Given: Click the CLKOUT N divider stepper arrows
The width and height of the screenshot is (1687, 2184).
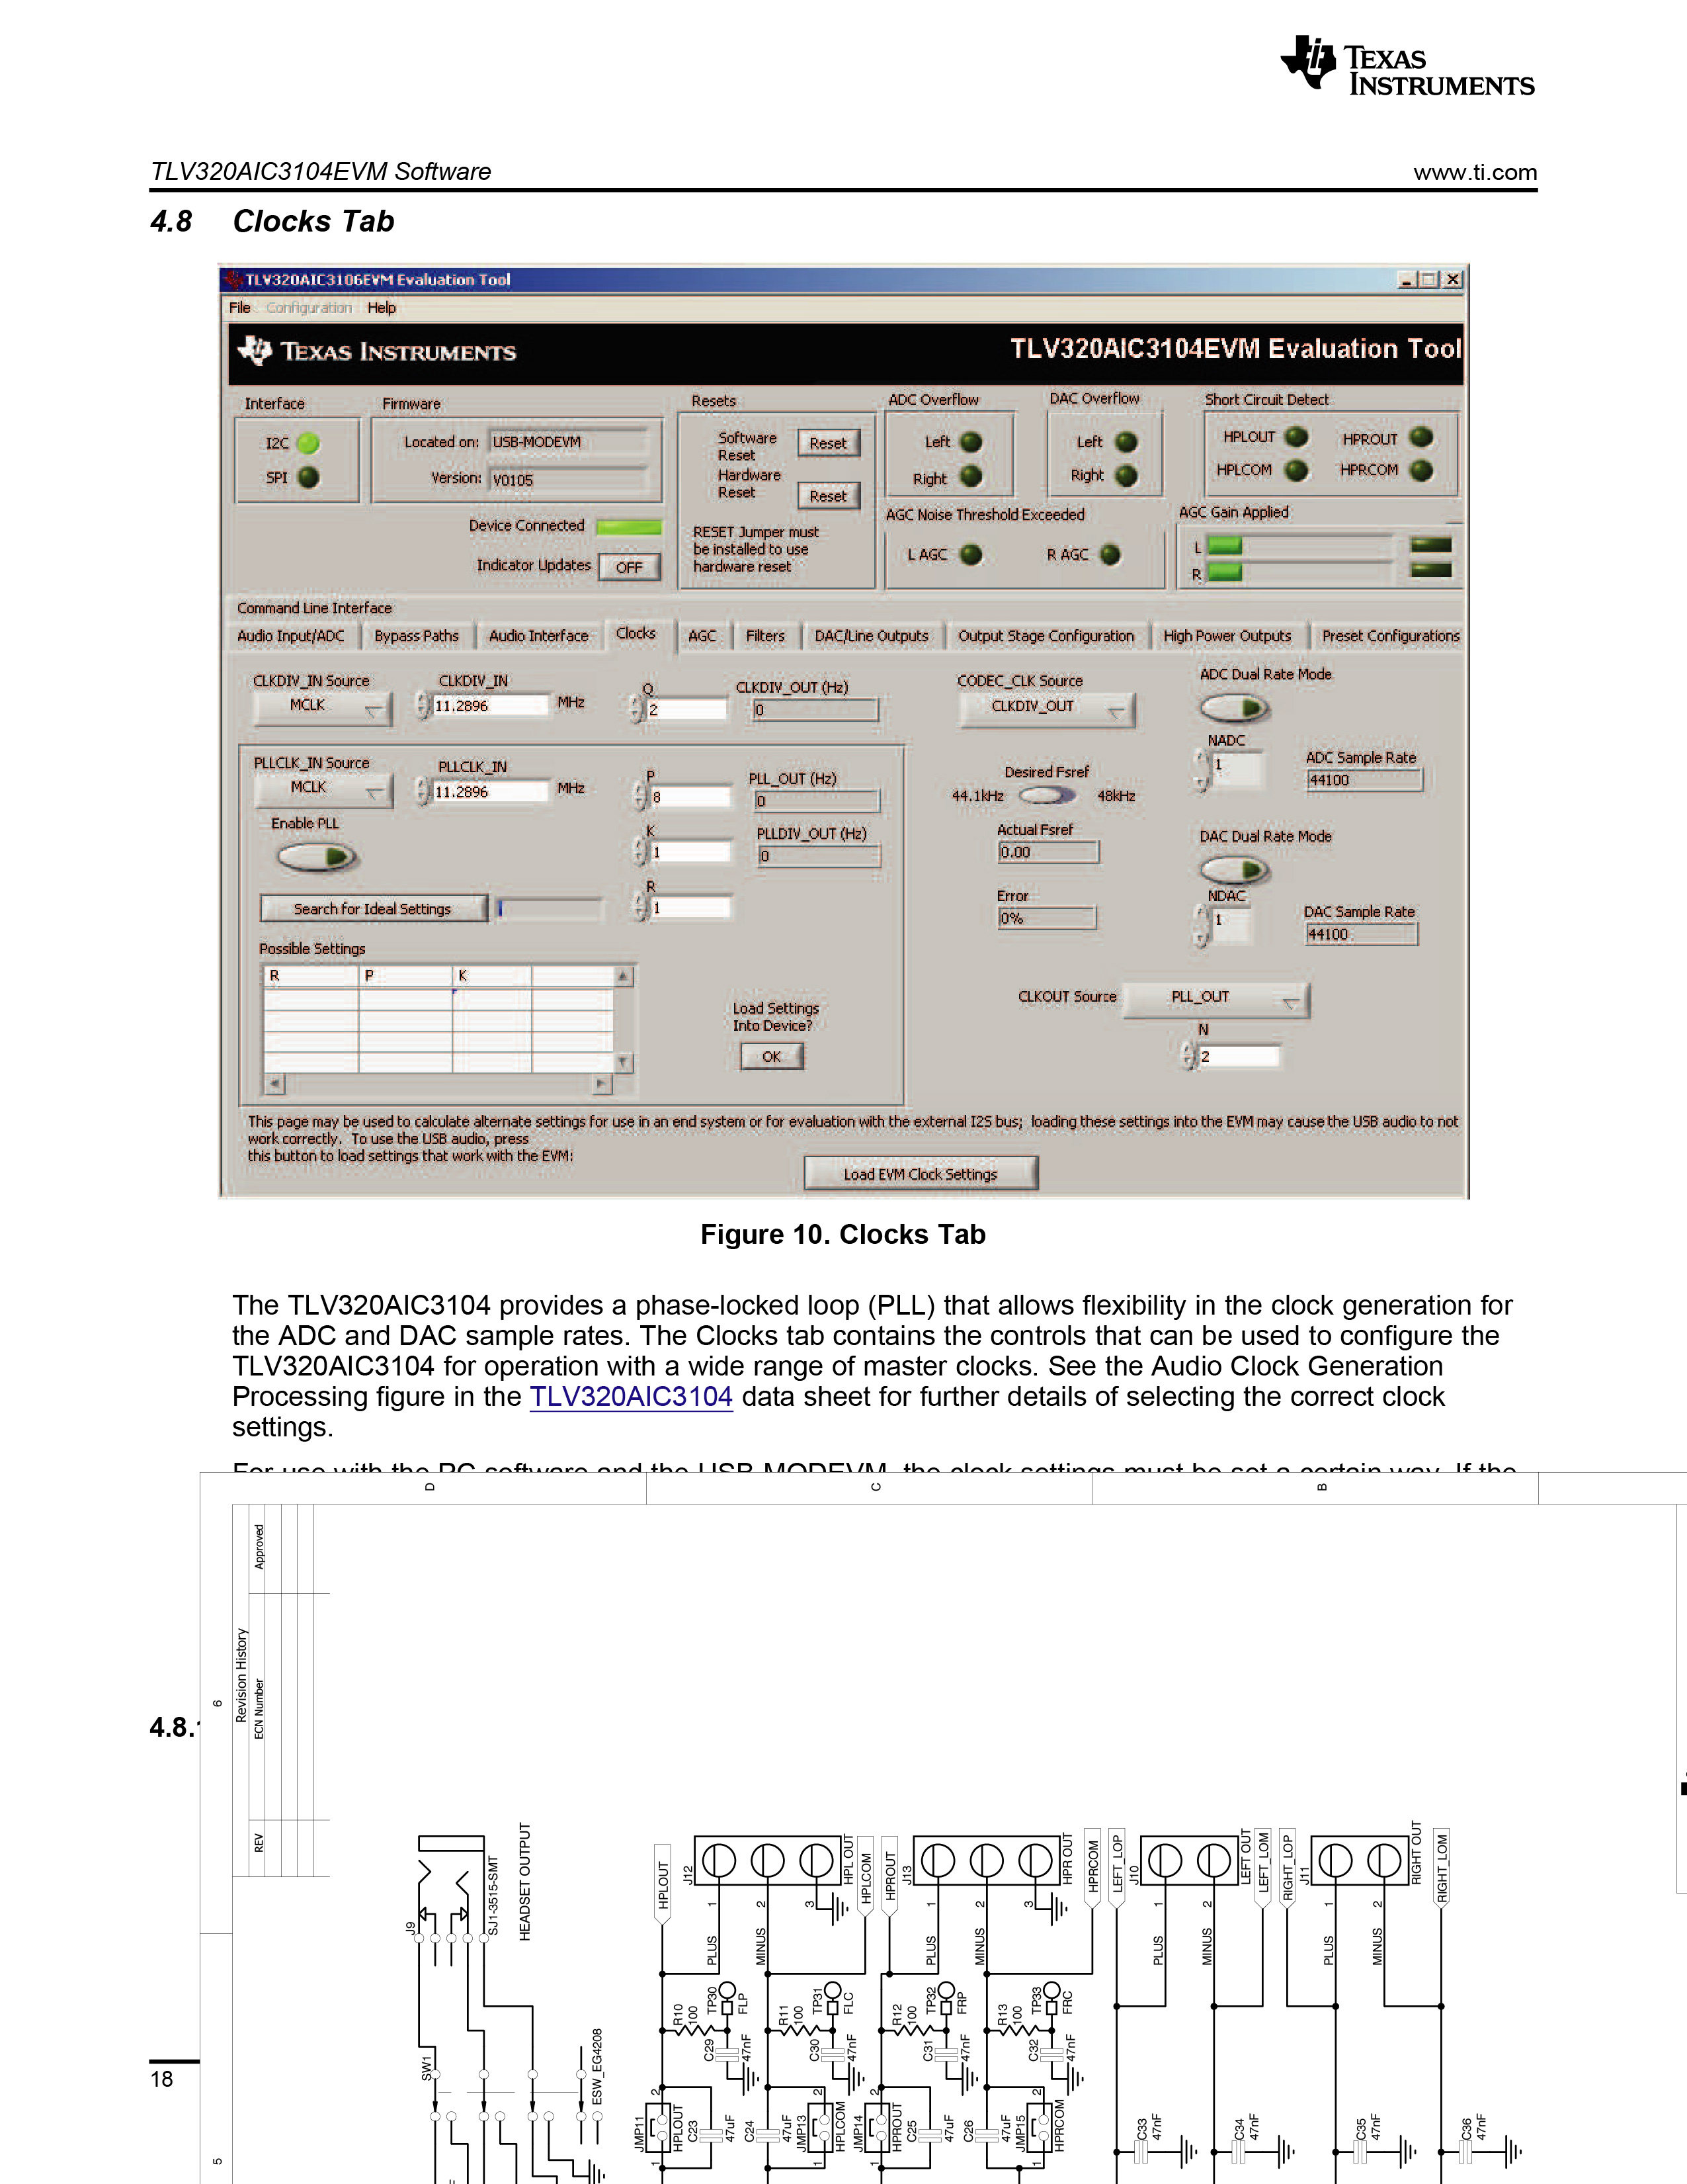Looking at the screenshot, I should pos(1188,1056).
